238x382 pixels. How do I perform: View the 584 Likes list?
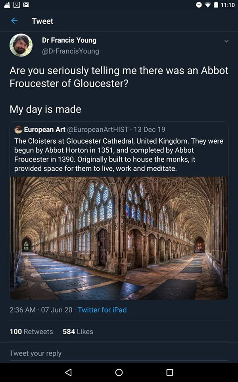[78, 331]
